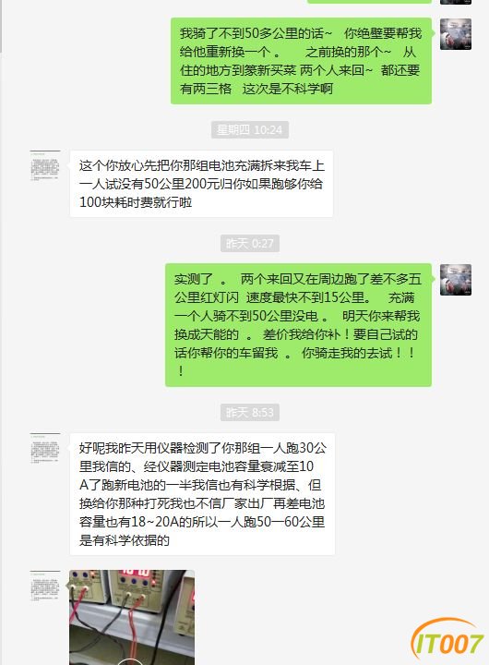This screenshot has height=665, width=489.
Task: Click the '昨天 0:27' timestamp label
Action: tap(250, 244)
